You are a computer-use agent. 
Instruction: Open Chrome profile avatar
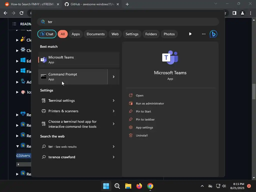click(x=242, y=13)
